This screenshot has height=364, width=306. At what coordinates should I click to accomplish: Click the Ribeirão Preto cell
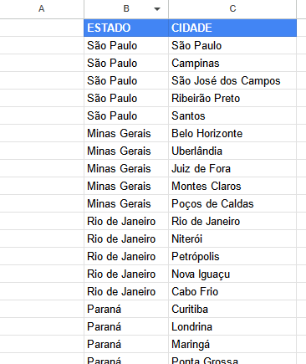click(232, 98)
